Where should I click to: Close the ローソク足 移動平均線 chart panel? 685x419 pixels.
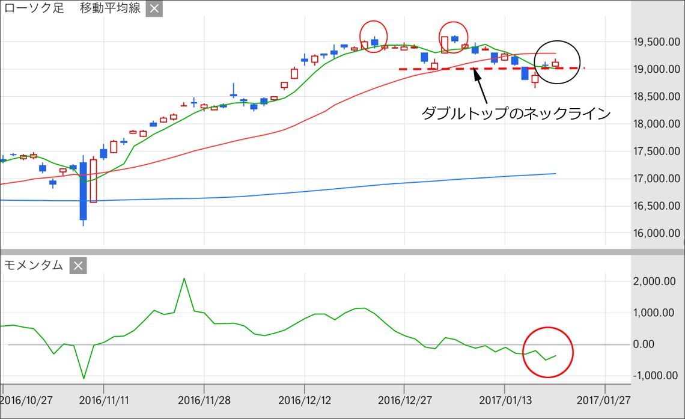coord(154,9)
